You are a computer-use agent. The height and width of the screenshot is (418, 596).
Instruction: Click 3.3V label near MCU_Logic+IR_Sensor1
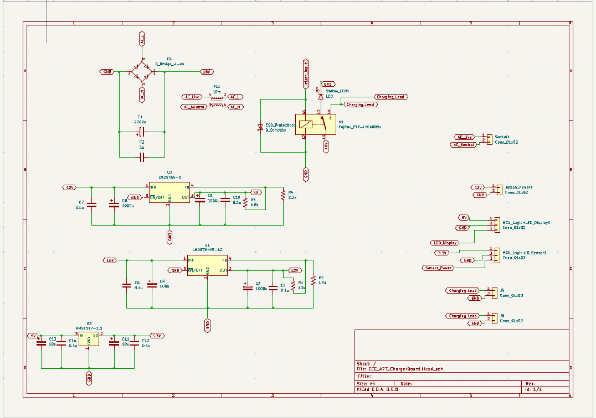441,253
